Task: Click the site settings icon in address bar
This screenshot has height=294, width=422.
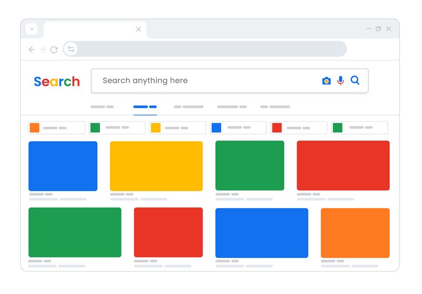Action: 71,49
